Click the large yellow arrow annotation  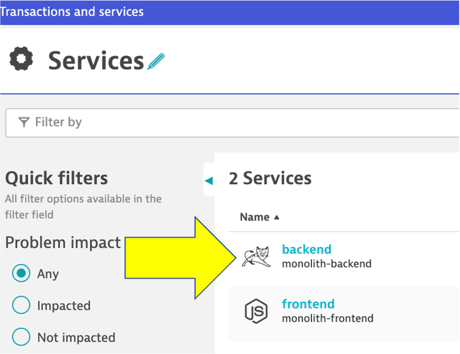tap(178, 258)
